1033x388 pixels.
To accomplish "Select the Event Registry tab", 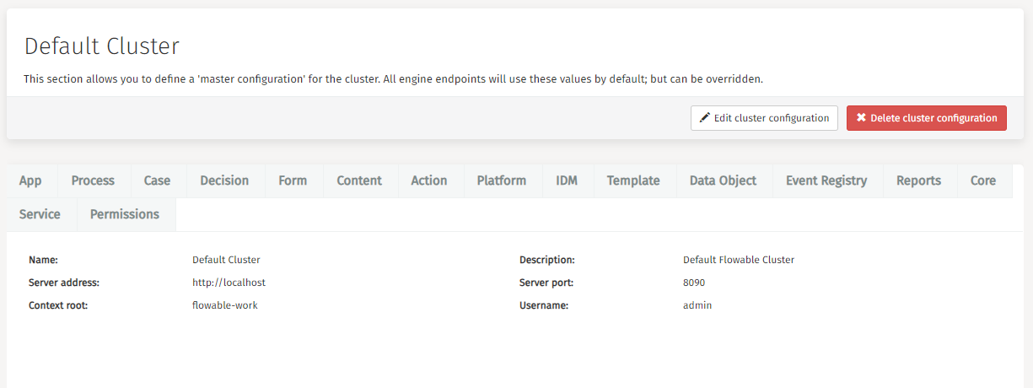I will (826, 181).
